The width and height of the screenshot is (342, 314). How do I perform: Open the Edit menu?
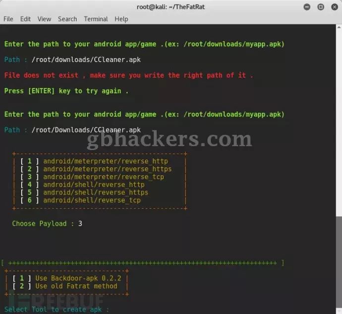coord(25,19)
